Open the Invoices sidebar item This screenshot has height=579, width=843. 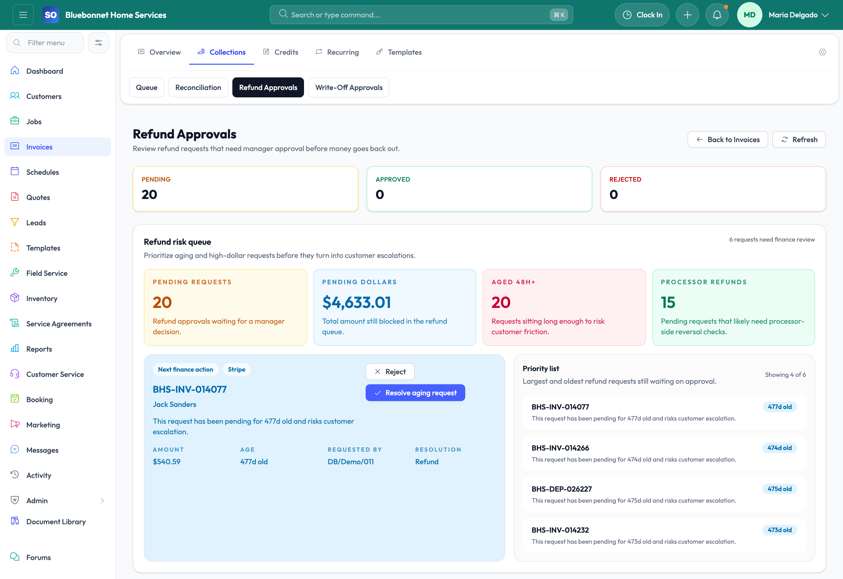coord(58,147)
